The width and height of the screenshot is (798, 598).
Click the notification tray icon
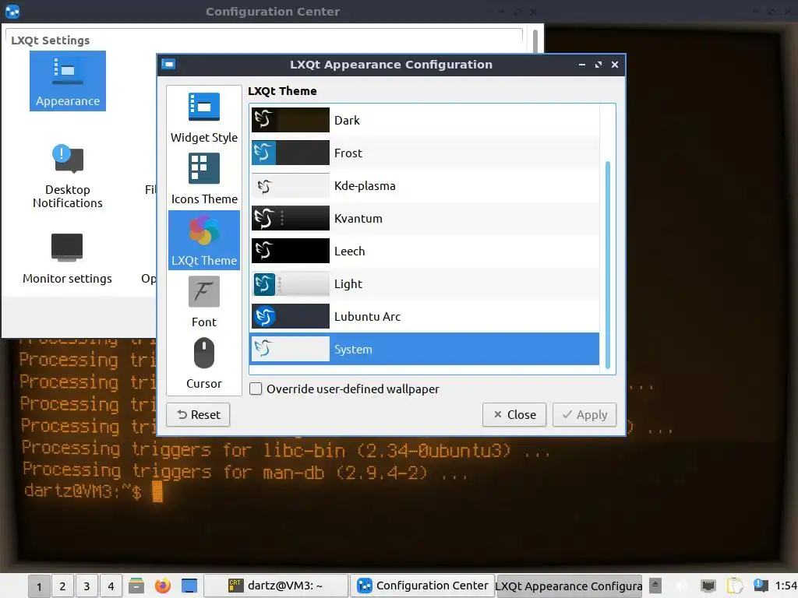(x=761, y=586)
